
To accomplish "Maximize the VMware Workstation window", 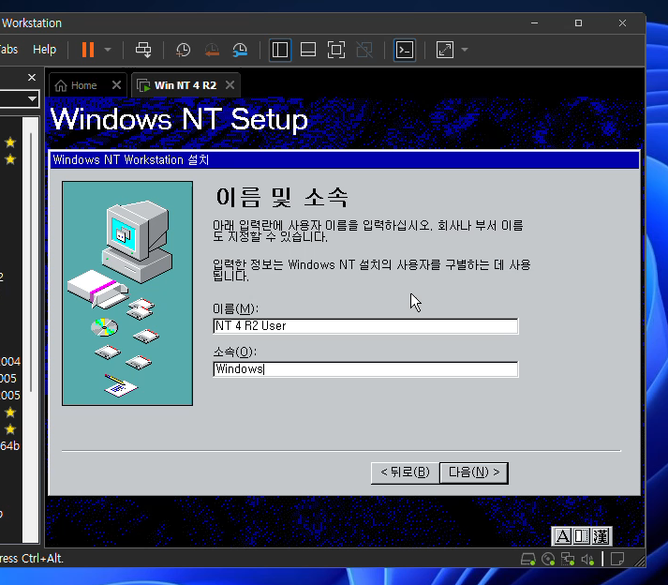I will point(578,23).
